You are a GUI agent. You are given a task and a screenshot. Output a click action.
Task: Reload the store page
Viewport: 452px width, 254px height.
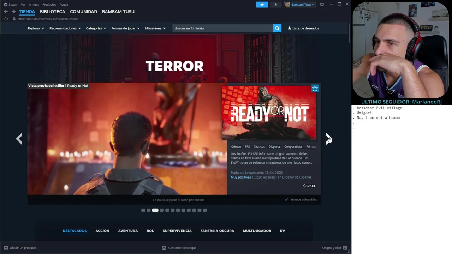click(6, 19)
